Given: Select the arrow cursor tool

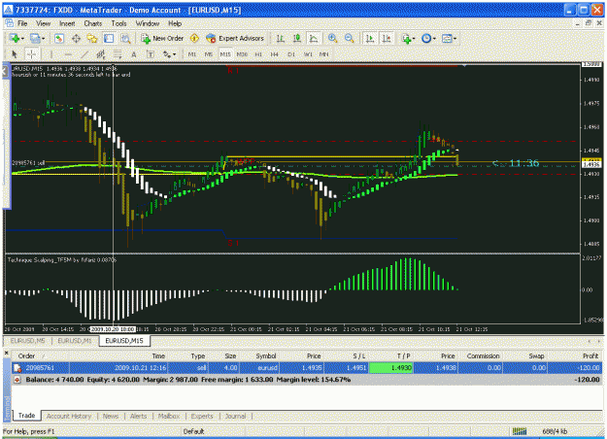Looking at the screenshot, I should point(15,54).
